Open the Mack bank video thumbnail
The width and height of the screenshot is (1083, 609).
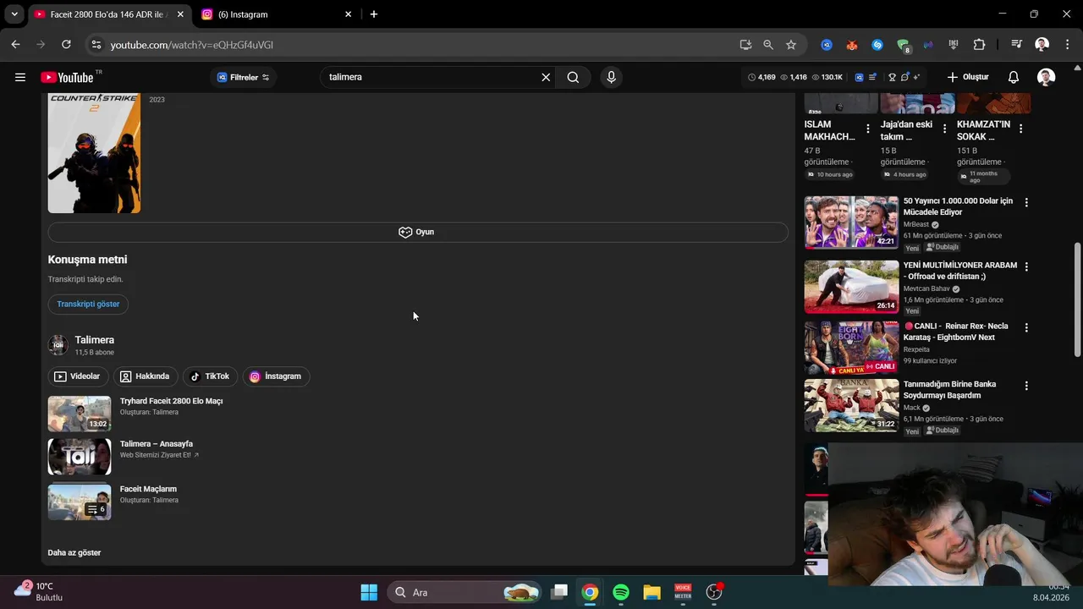pos(851,405)
